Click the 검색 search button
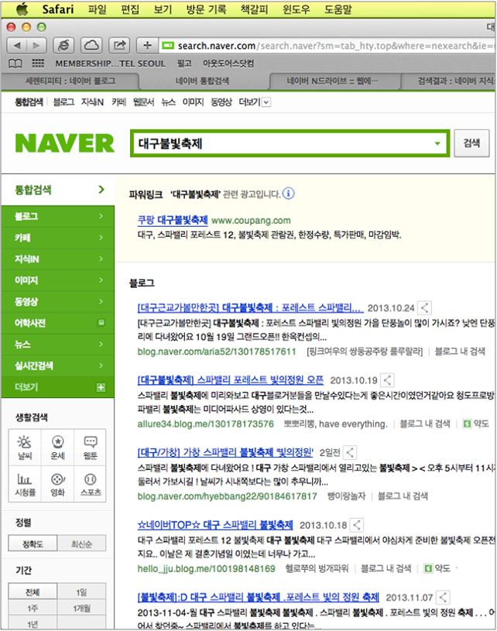The height and width of the screenshot is (631, 497). tap(471, 143)
